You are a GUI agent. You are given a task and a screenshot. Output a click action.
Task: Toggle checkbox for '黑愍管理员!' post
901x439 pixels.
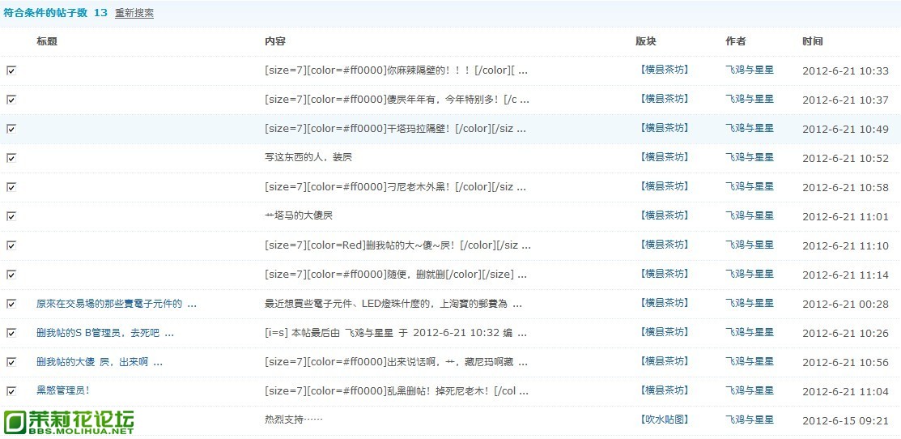coord(11,390)
